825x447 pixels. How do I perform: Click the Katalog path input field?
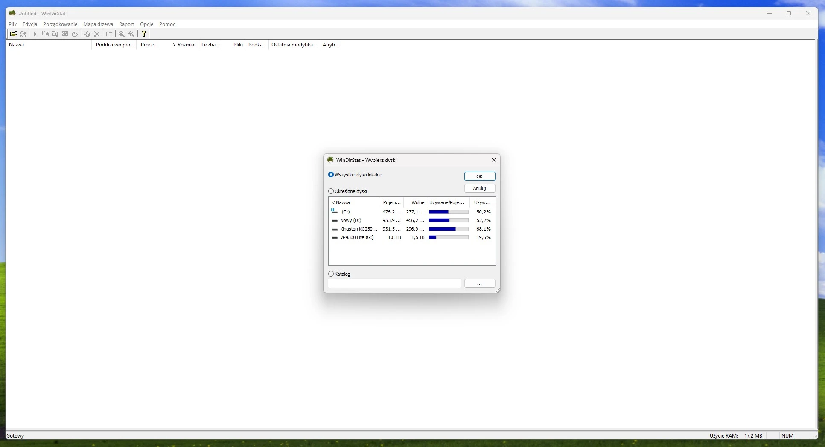click(394, 283)
